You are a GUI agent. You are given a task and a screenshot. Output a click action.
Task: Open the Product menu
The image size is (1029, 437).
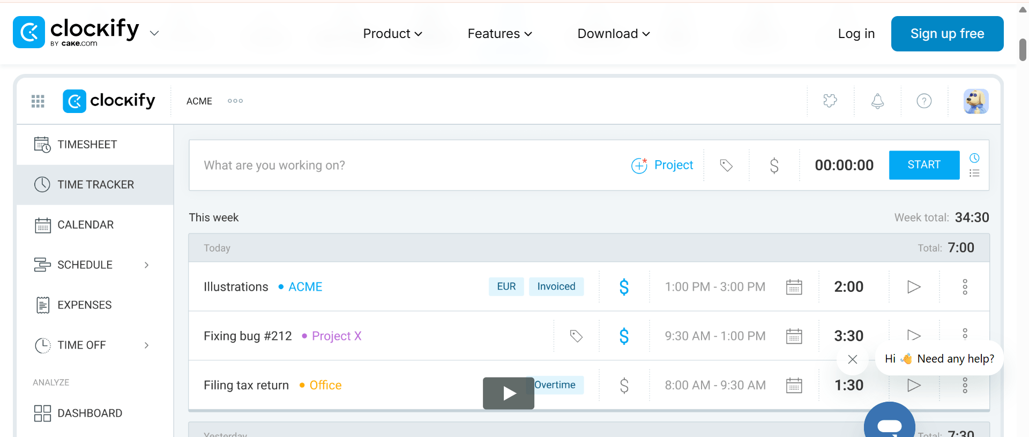coord(393,34)
